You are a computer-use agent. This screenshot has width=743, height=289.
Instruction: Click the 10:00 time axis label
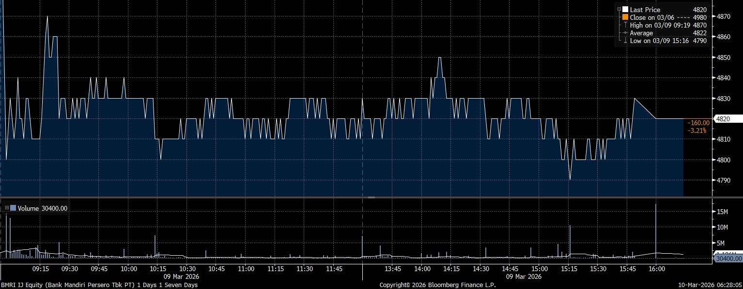(128, 269)
